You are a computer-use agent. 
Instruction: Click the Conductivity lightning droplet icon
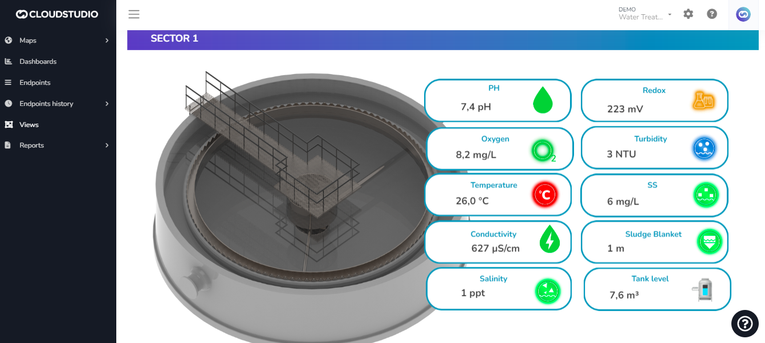click(x=550, y=239)
